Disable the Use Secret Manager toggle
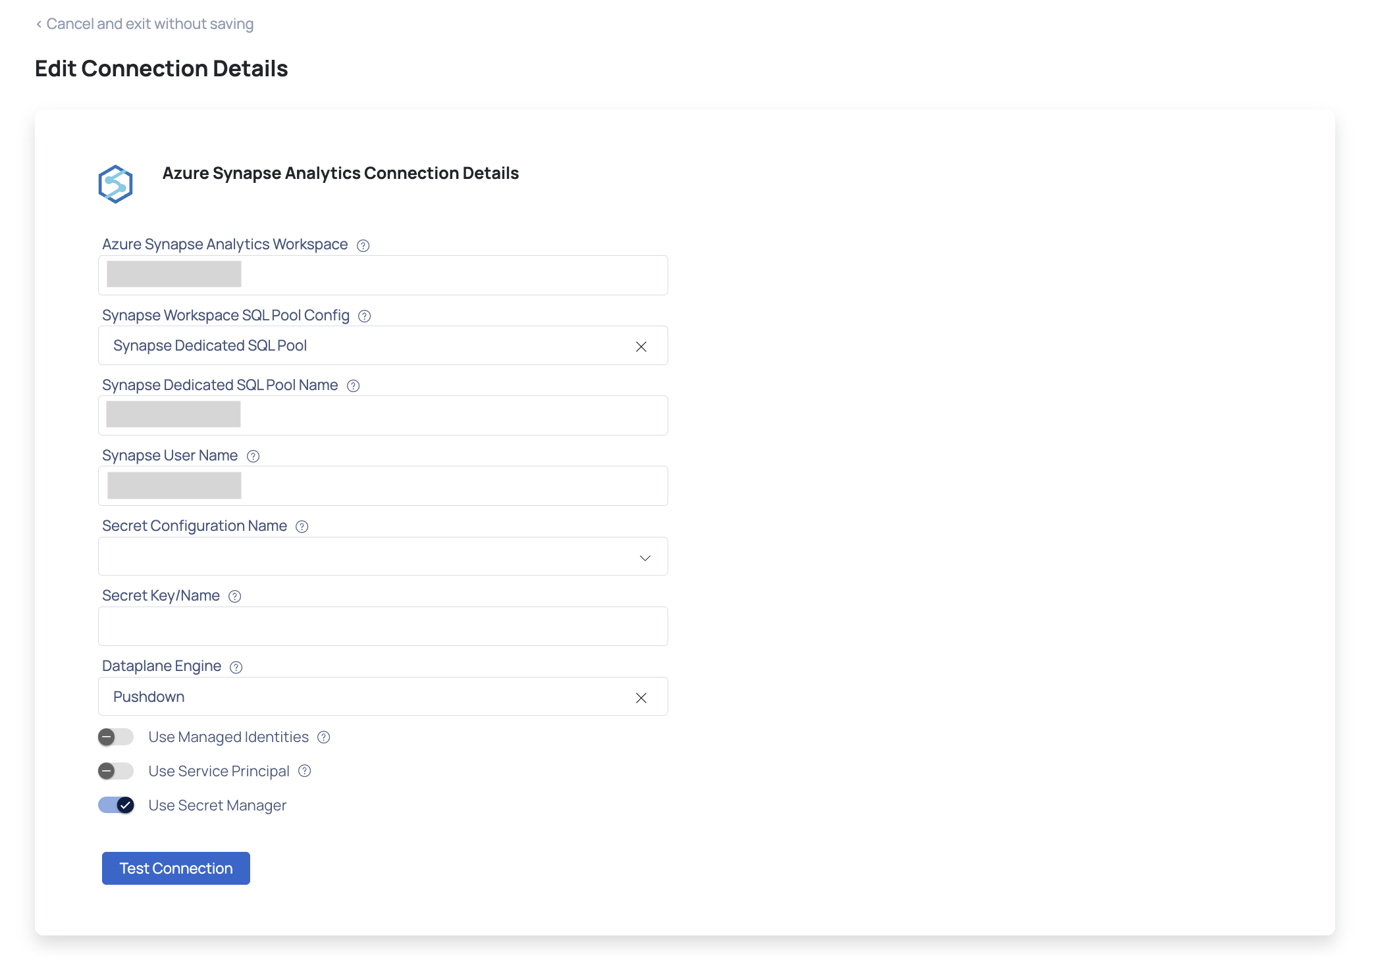 click(116, 805)
